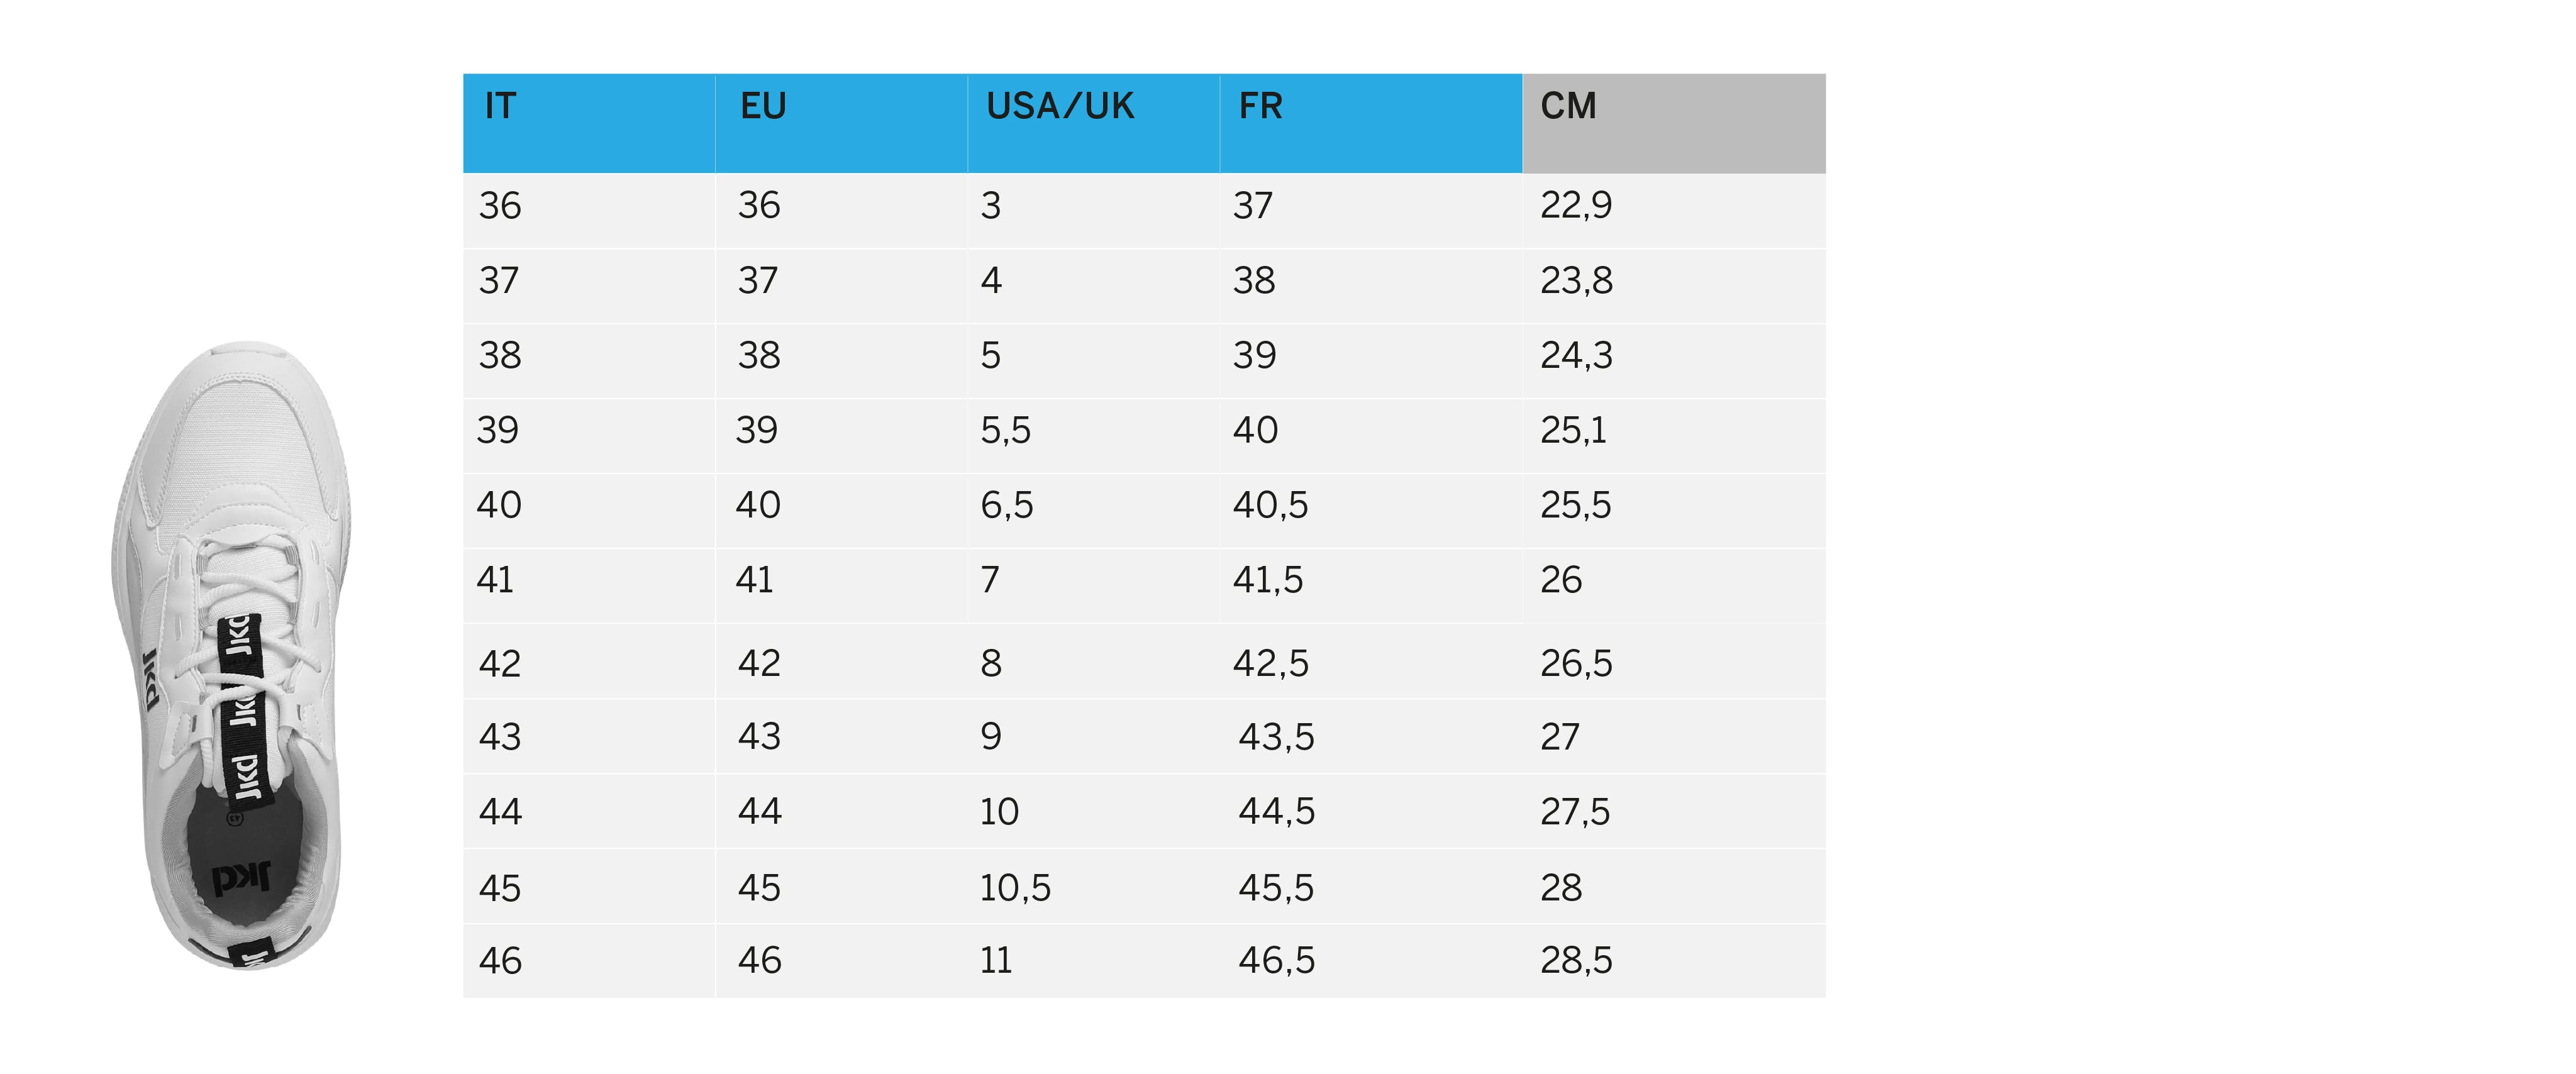
Task: Click the USA/UK size 5,5 cell
Action: [1005, 431]
